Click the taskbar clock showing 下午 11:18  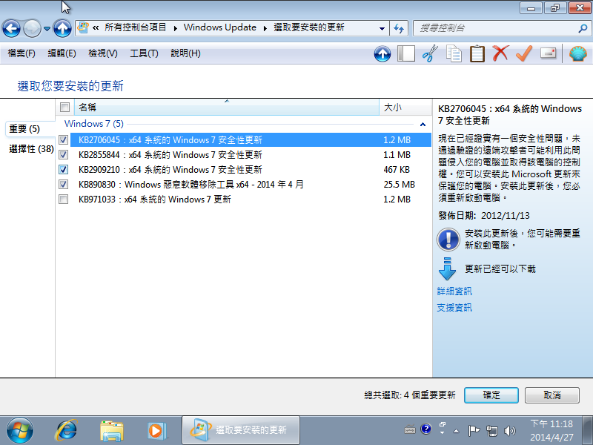(551, 430)
